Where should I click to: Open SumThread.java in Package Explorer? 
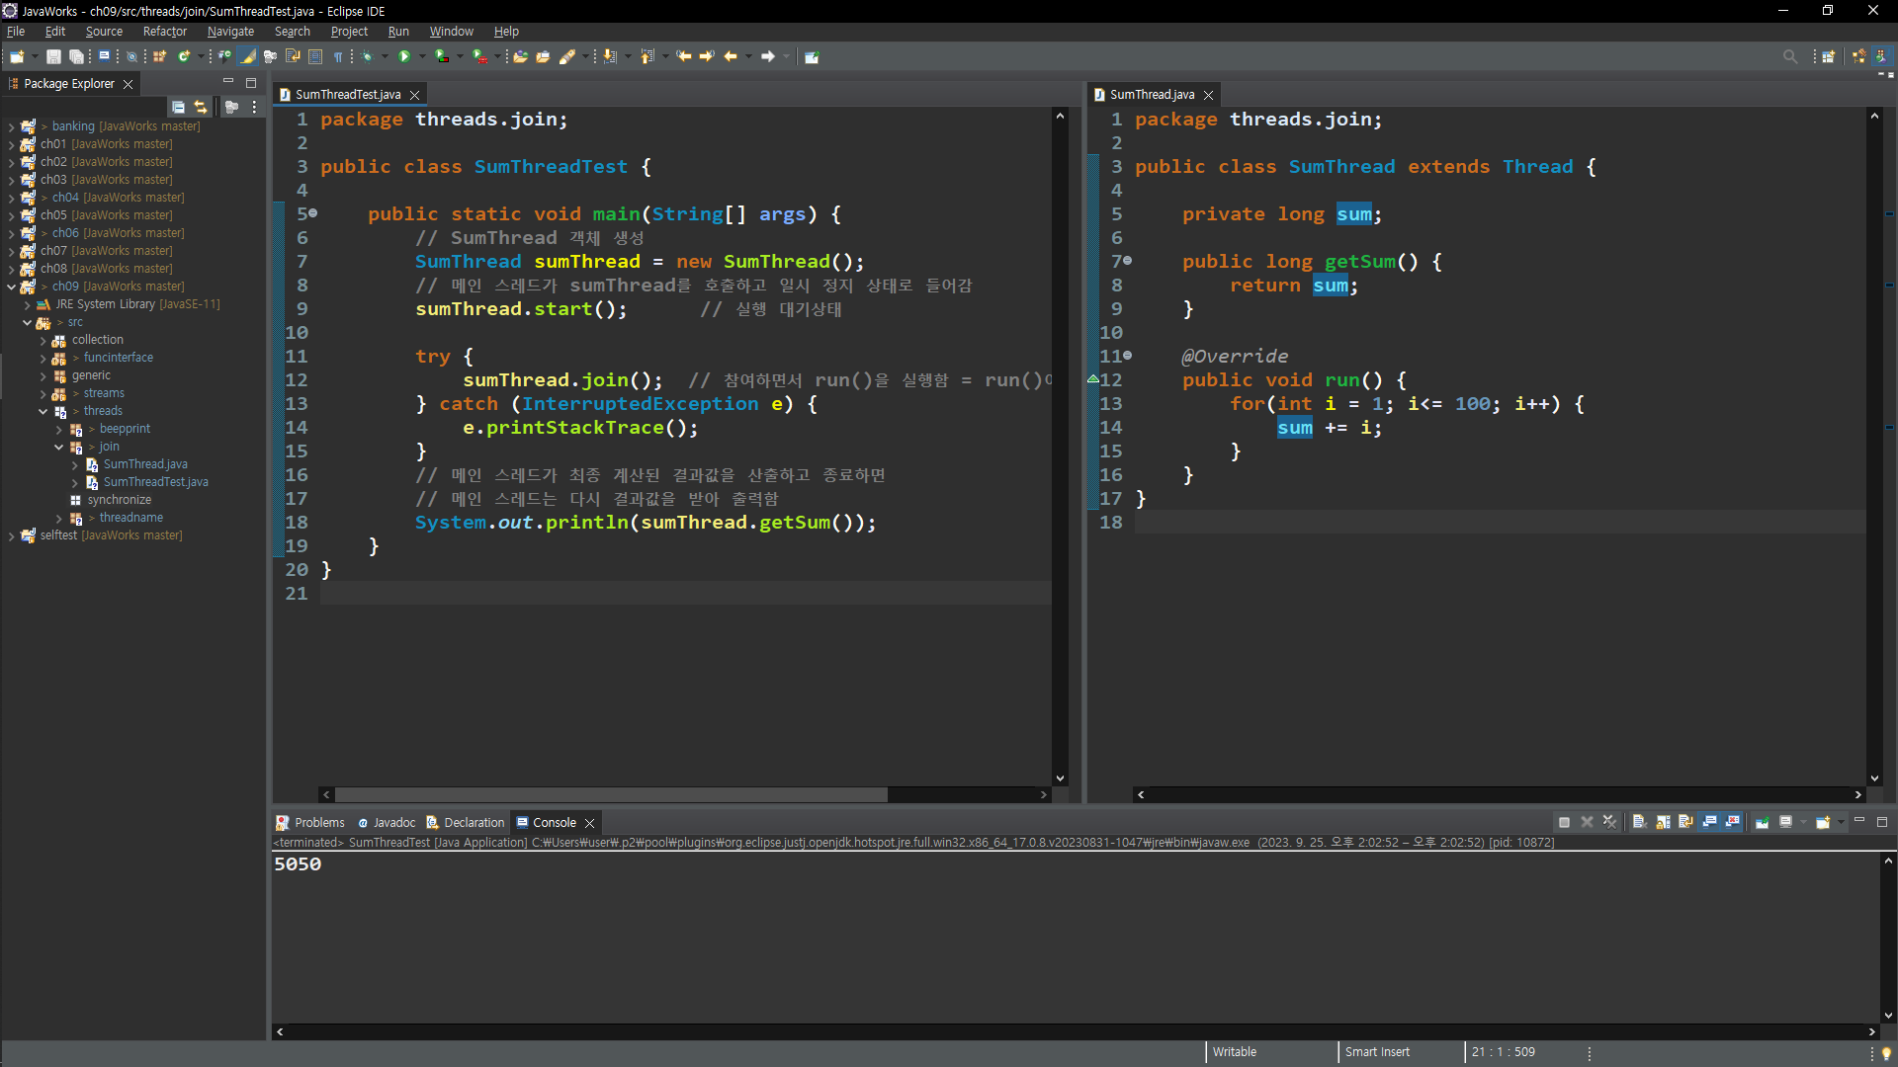click(x=145, y=464)
